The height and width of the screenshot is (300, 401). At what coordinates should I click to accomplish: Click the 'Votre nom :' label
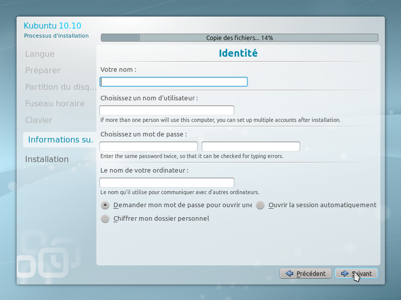118,70
